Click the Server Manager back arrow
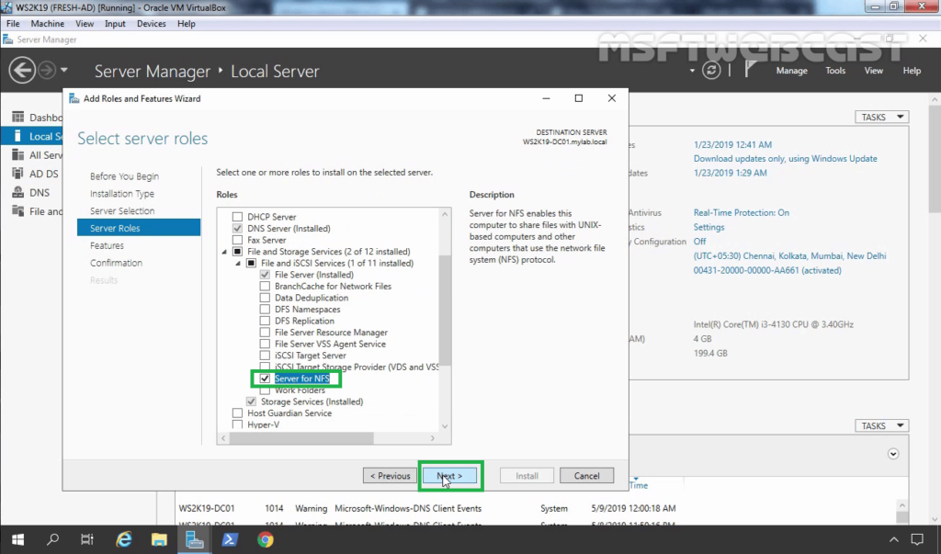 (22, 70)
